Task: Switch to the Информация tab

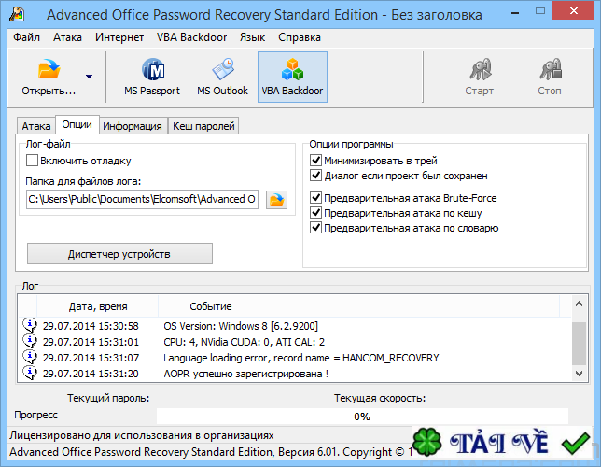Action: coord(133,126)
